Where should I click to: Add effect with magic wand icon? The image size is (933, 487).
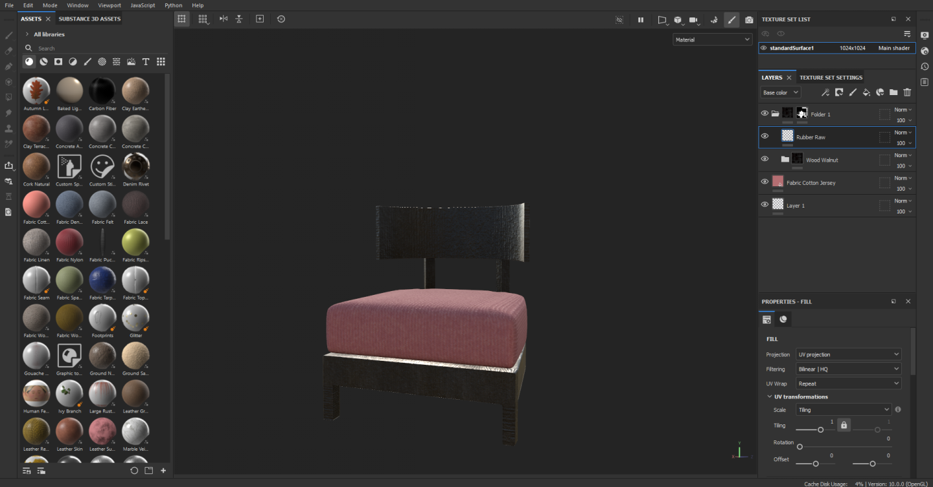pos(825,92)
